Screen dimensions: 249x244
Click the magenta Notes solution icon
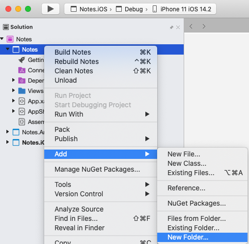(x=10, y=39)
